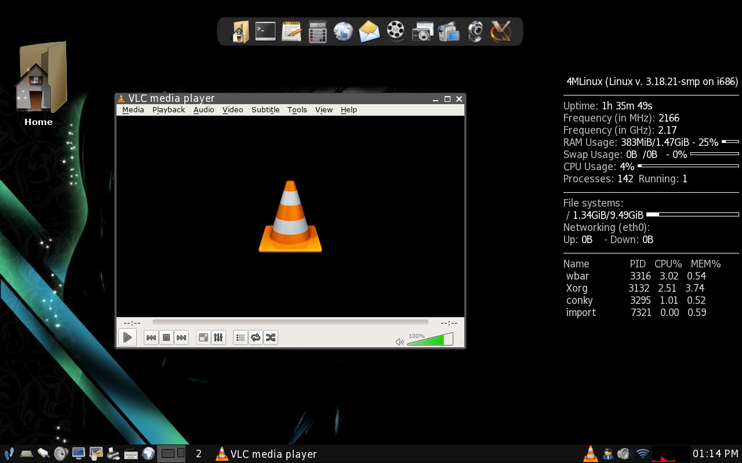Screen dimensions: 742x463
Task: Open the webcam application in the dock
Action: tap(475, 31)
